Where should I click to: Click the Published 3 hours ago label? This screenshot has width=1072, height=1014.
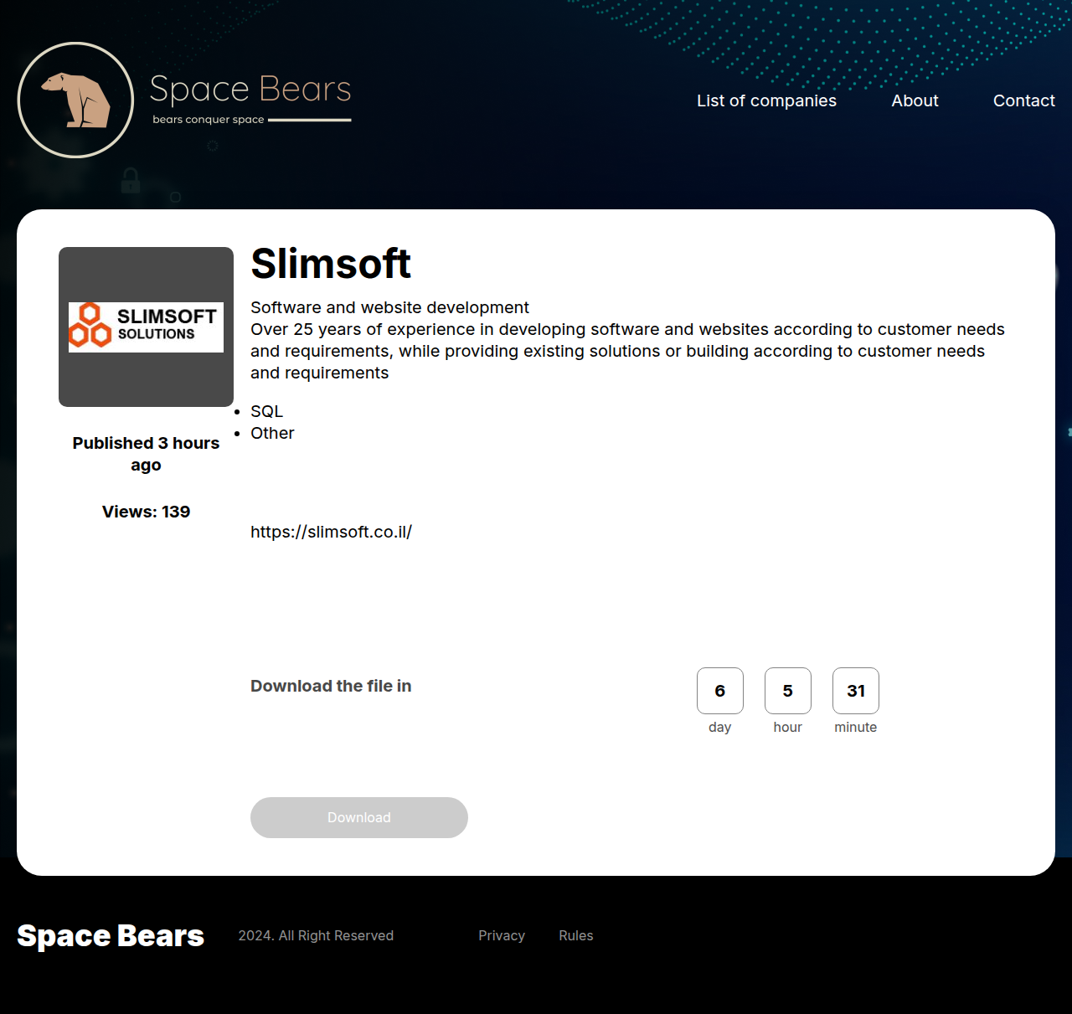[146, 453]
